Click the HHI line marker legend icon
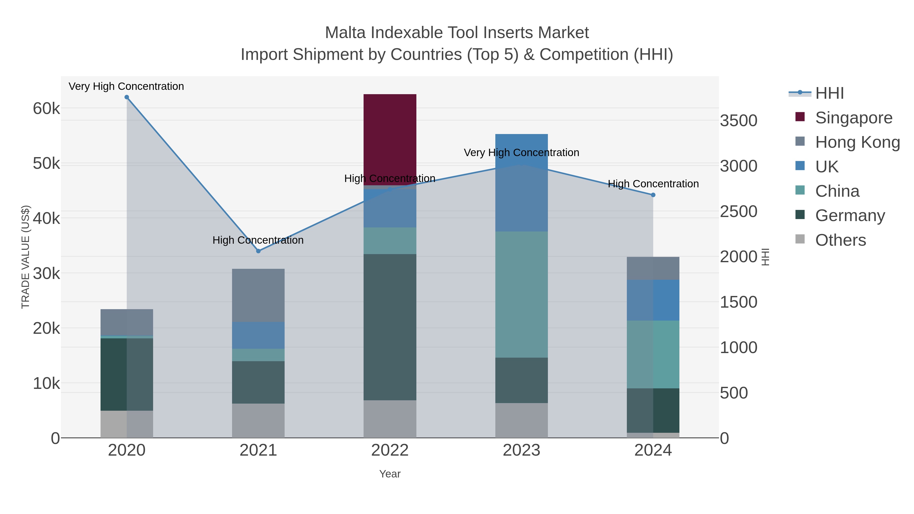This screenshot has width=914, height=514. tap(800, 93)
